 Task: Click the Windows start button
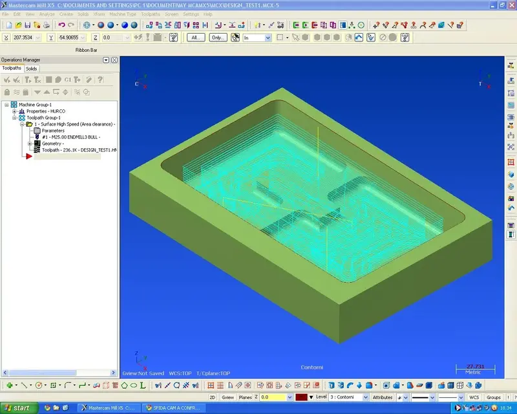pos(19,408)
